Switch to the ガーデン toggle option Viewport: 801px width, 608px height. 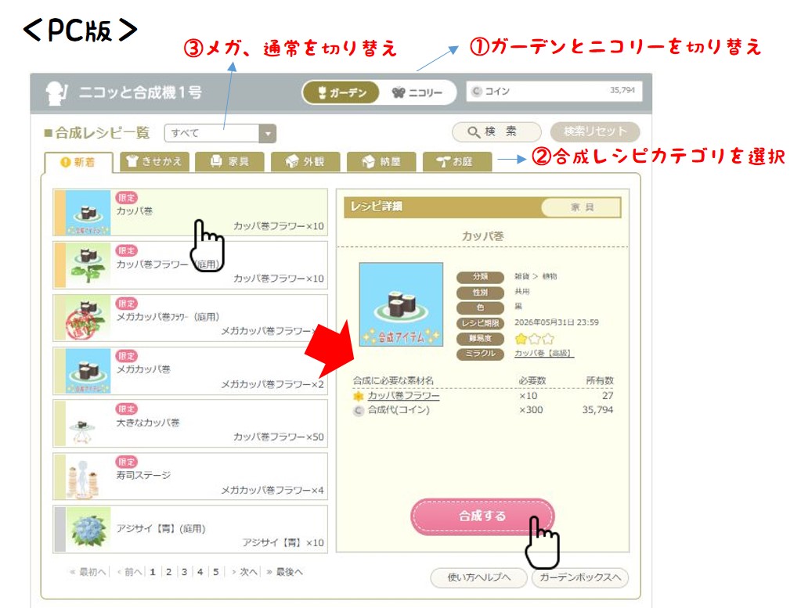pyautogui.click(x=341, y=92)
